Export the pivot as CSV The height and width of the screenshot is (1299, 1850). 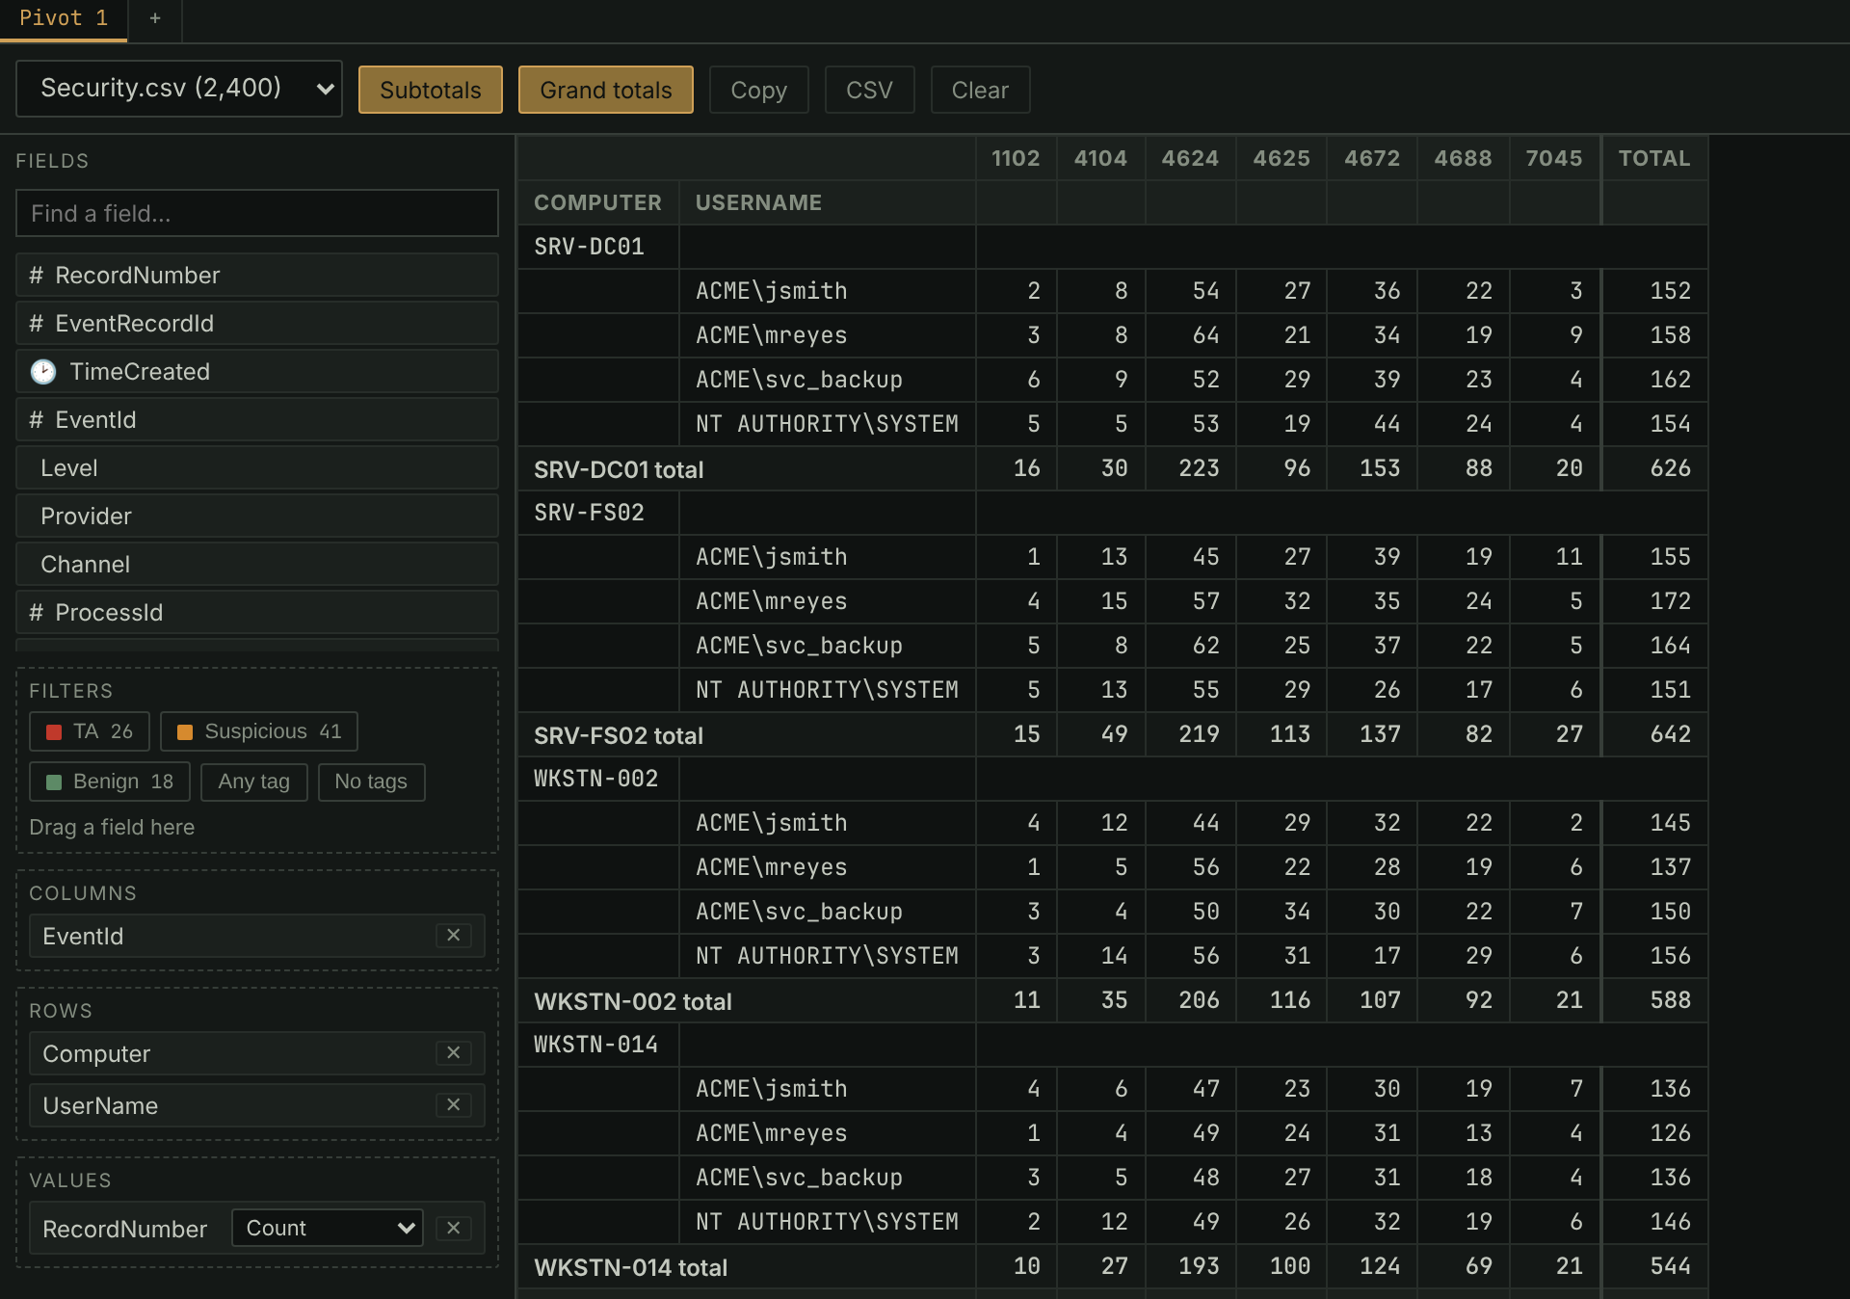tap(869, 90)
